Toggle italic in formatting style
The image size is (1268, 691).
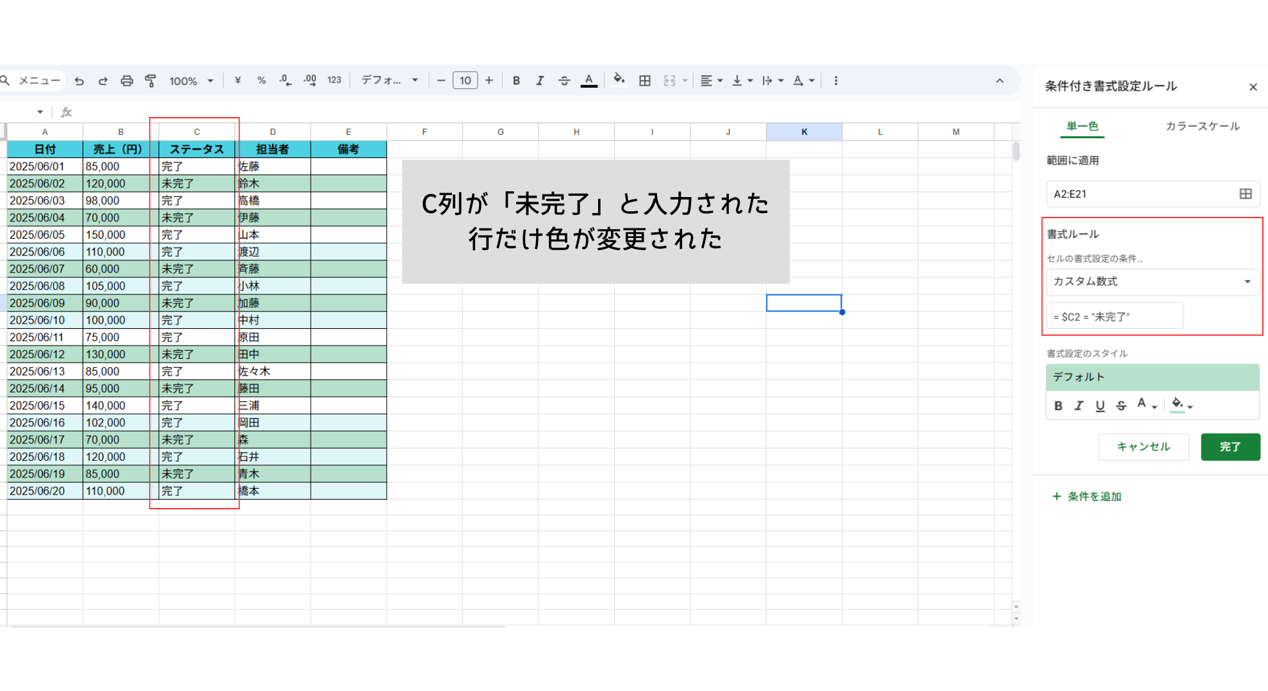tap(1079, 406)
